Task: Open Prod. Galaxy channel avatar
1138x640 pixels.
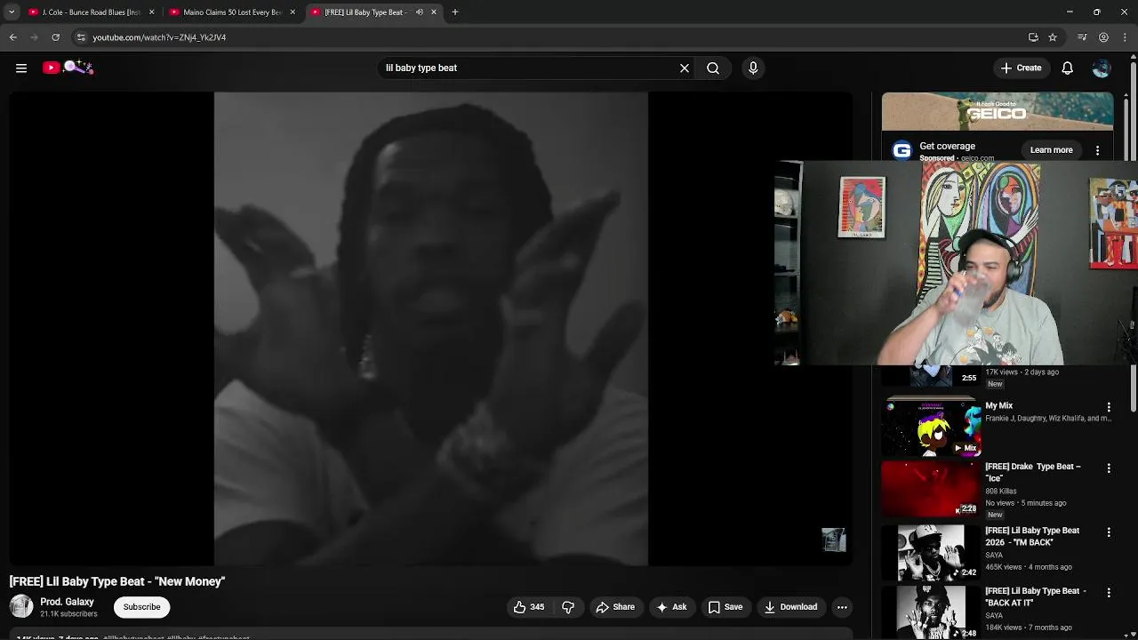Action: [x=21, y=607]
